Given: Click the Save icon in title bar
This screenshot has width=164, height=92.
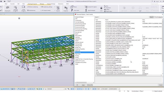Looking at the screenshot, I should 1,1.
